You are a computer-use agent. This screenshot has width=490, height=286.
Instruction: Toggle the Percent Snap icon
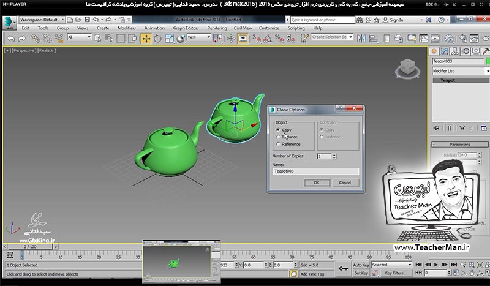coord(279,39)
